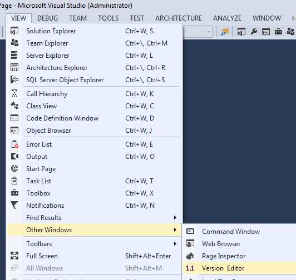Select Solution Explorer menu entry

(95, 31)
